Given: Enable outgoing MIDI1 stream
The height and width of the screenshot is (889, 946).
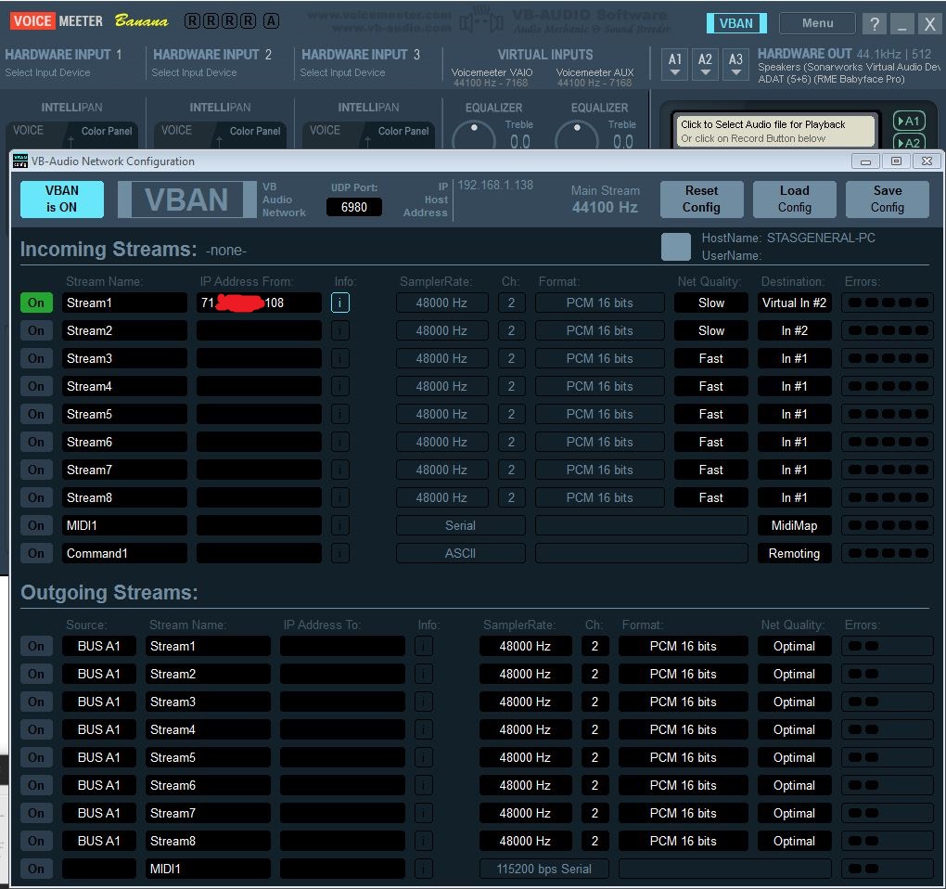Looking at the screenshot, I should pyautogui.click(x=36, y=870).
